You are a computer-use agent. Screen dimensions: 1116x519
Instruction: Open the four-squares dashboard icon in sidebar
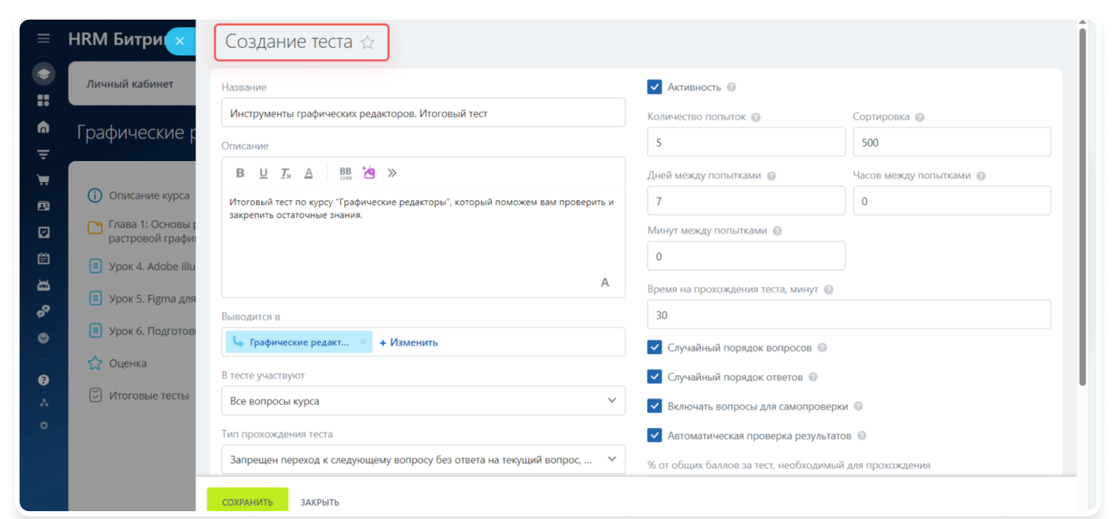[44, 100]
